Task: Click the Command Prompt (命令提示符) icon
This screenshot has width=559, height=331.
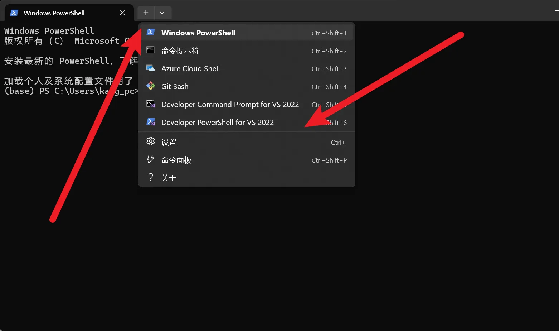Action: pos(151,50)
